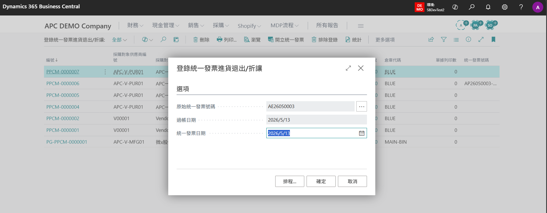Click 開立統一發票 action
This screenshot has height=213, width=547.
[x=286, y=40]
